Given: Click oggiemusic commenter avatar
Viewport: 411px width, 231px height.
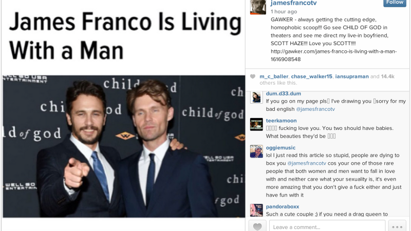Looking at the screenshot, I should point(256,151).
